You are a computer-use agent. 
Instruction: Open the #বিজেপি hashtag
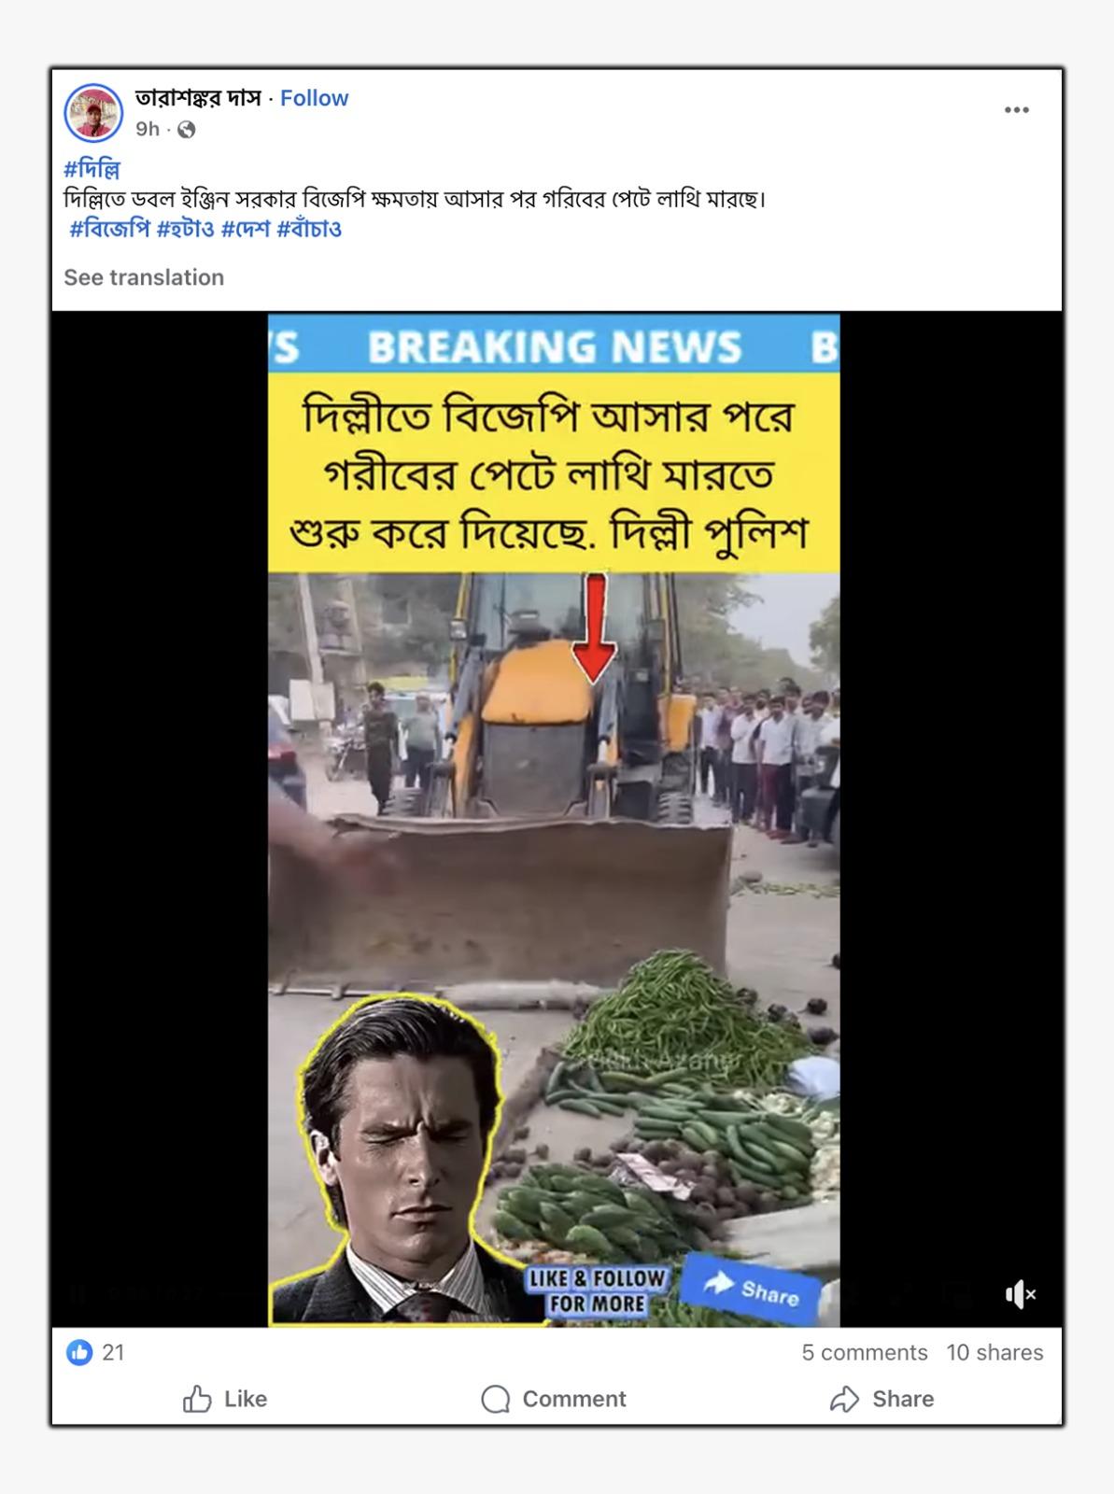[109, 229]
